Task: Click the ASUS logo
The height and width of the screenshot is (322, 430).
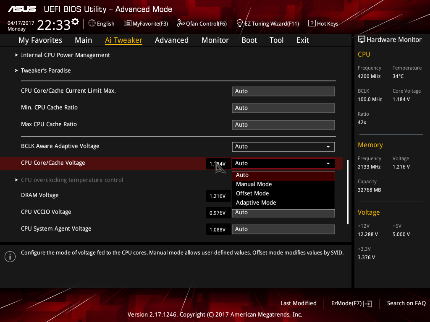Action: click(22, 9)
